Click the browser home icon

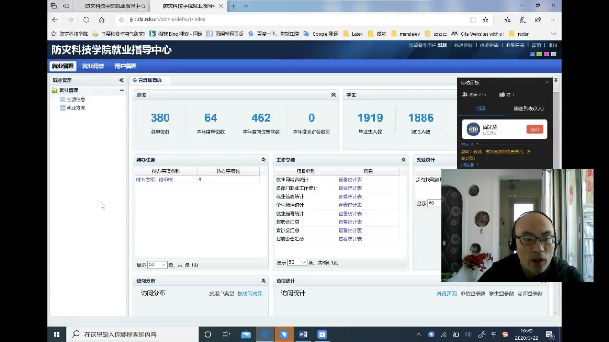pyautogui.click(x=101, y=20)
